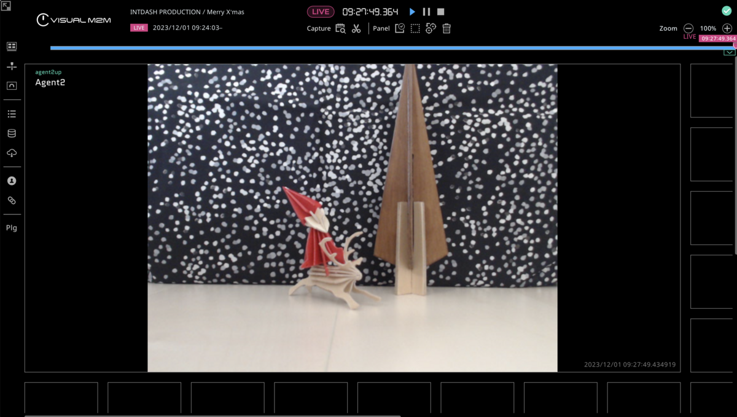Viewport: 737px width, 417px height.
Task: Open the database icon in the sidebar
Action: [x=12, y=133]
